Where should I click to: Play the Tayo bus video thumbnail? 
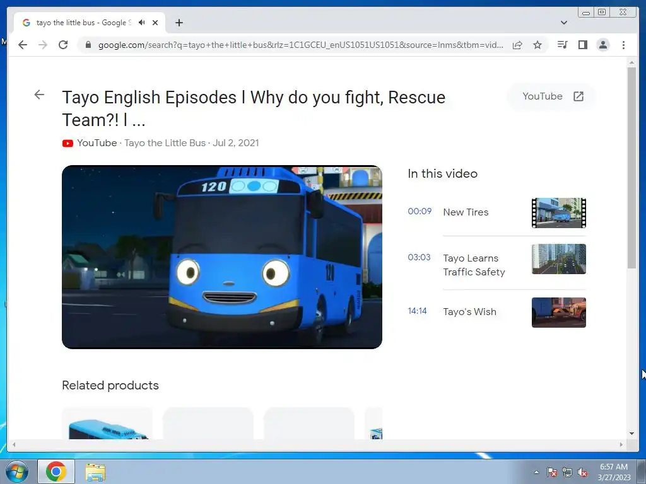click(222, 257)
